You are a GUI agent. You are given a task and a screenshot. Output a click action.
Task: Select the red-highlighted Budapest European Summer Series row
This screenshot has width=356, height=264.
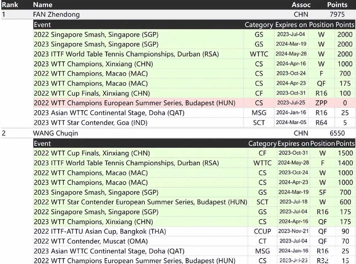tap(134, 103)
